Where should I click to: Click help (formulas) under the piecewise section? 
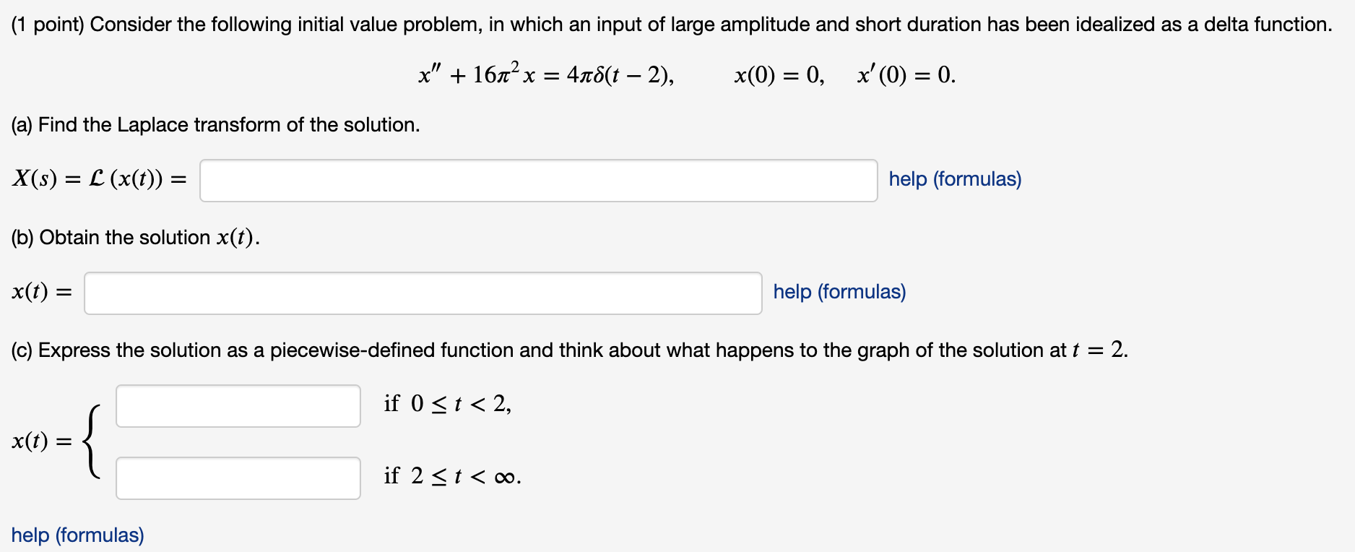(77, 535)
